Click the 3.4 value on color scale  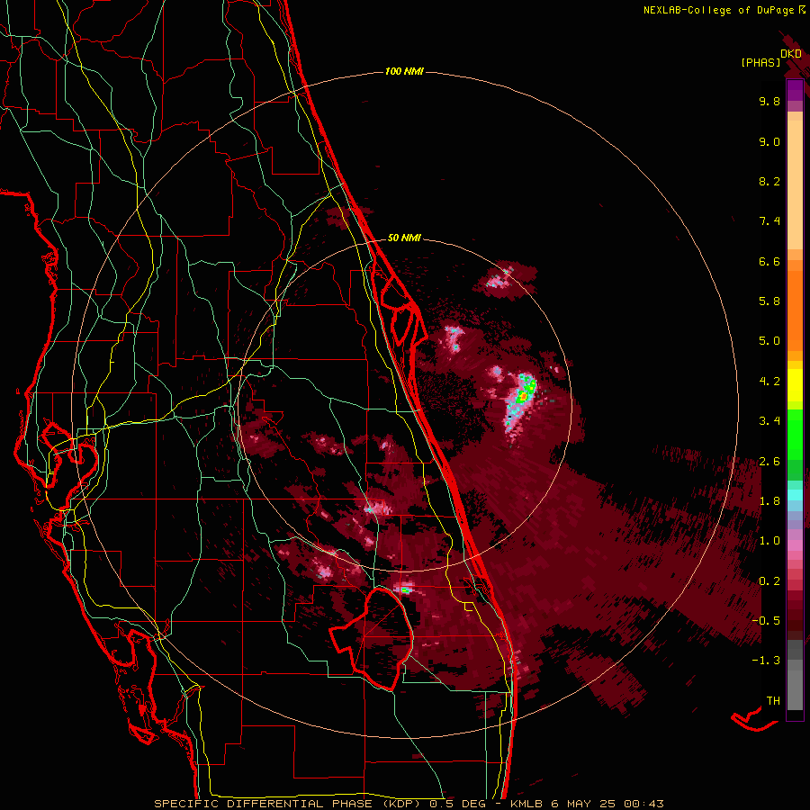[769, 421]
